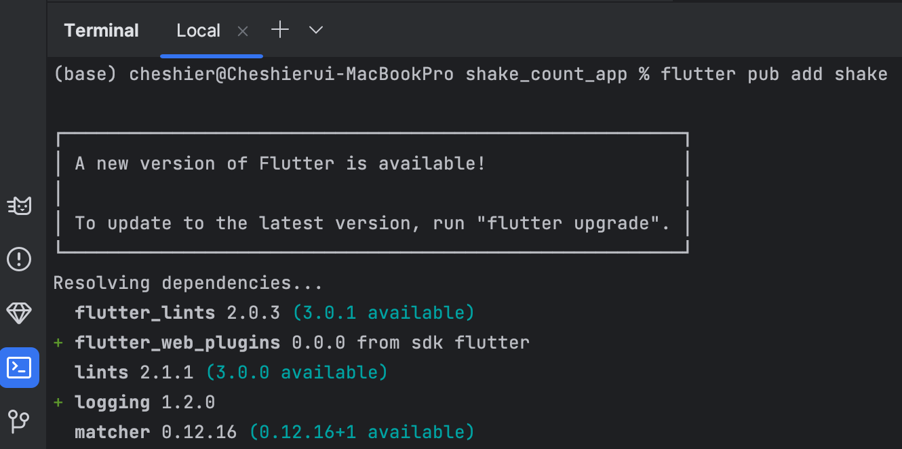902x449 pixels.
Task: Open the Logcat tool window
Action: tap(19, 206)
